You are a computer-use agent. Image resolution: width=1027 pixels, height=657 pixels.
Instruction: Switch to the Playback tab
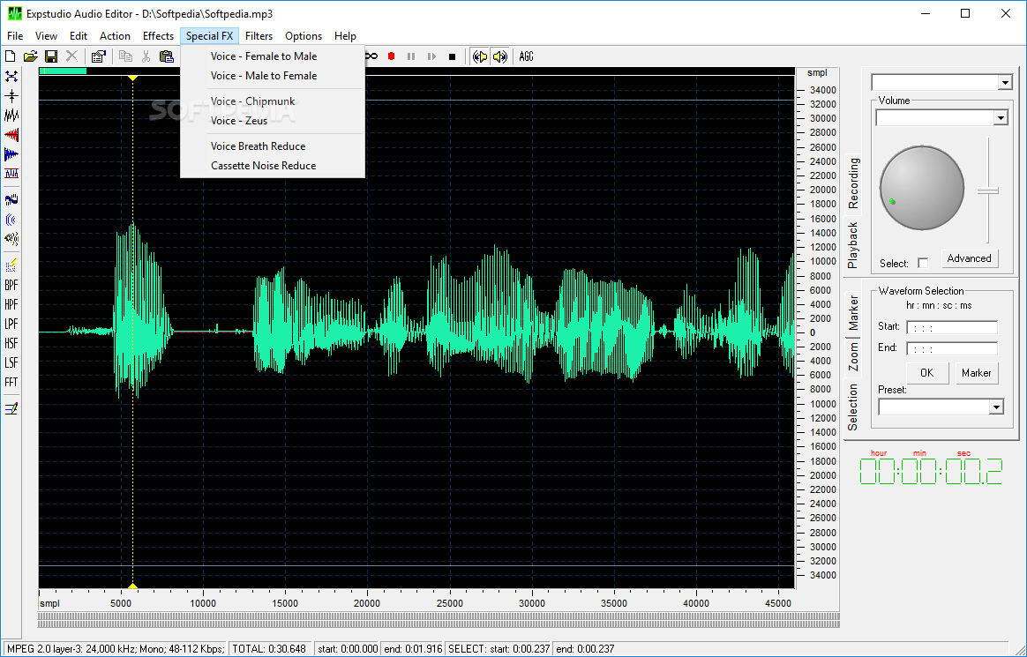click(853, 245)
